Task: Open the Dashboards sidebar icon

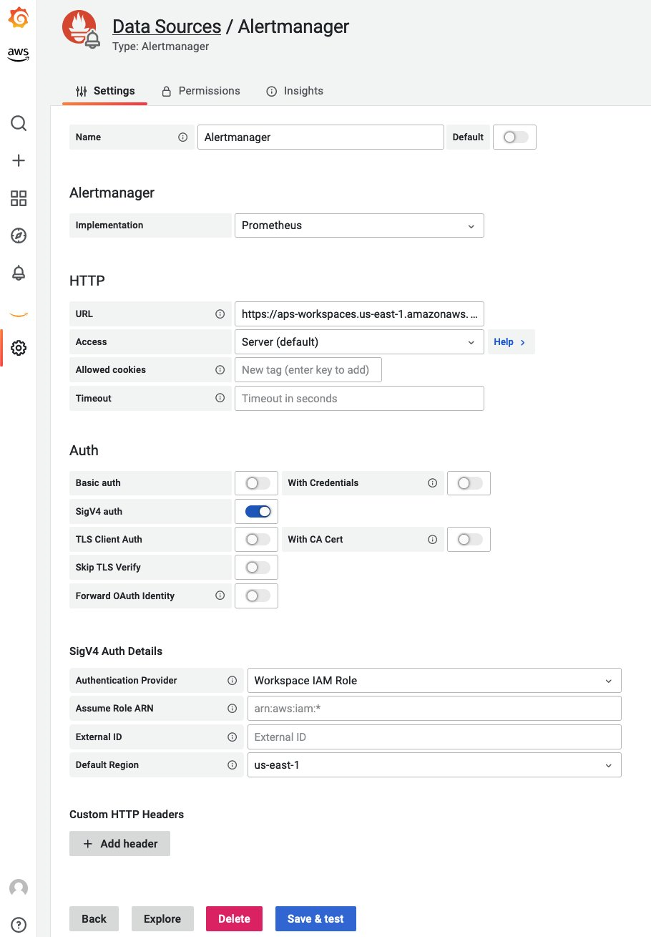Action: pyautogui.click(x=18, y=198)
